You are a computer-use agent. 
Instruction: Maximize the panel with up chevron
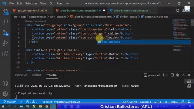coord(183,75)
